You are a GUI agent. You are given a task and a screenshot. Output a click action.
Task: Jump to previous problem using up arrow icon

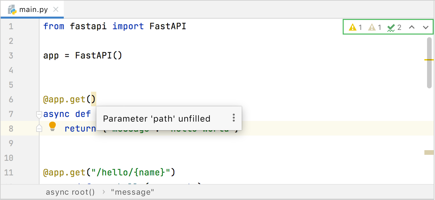[412, 27]
